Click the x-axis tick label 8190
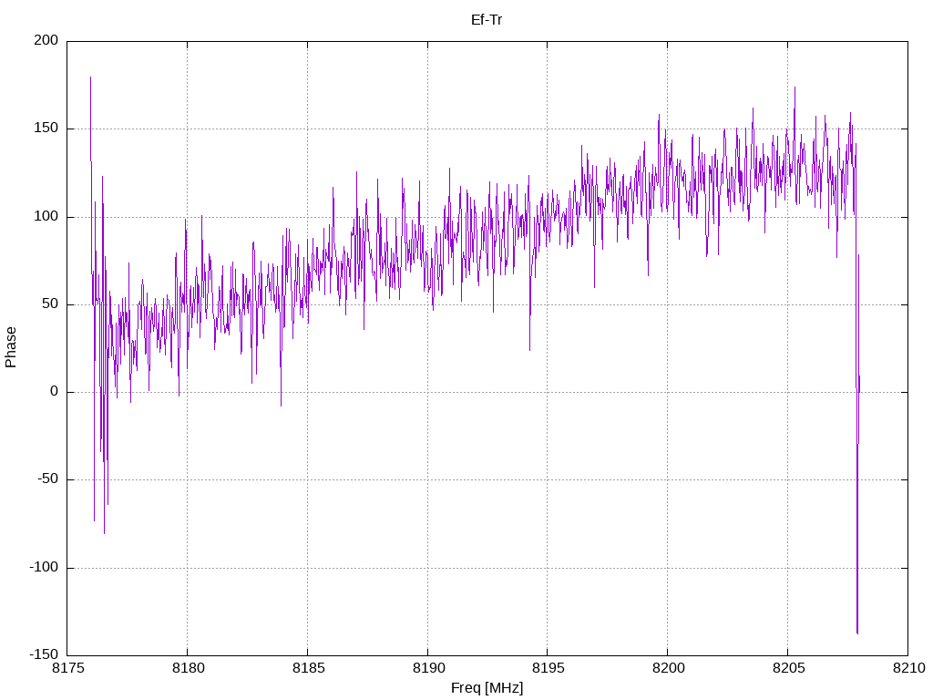The height and width of the screenshot is (700, 933). (428, 668)
